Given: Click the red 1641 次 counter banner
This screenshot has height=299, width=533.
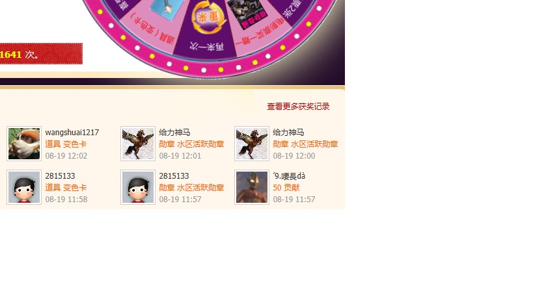Looking at the screenshot, I should click(x=41, y=53).
